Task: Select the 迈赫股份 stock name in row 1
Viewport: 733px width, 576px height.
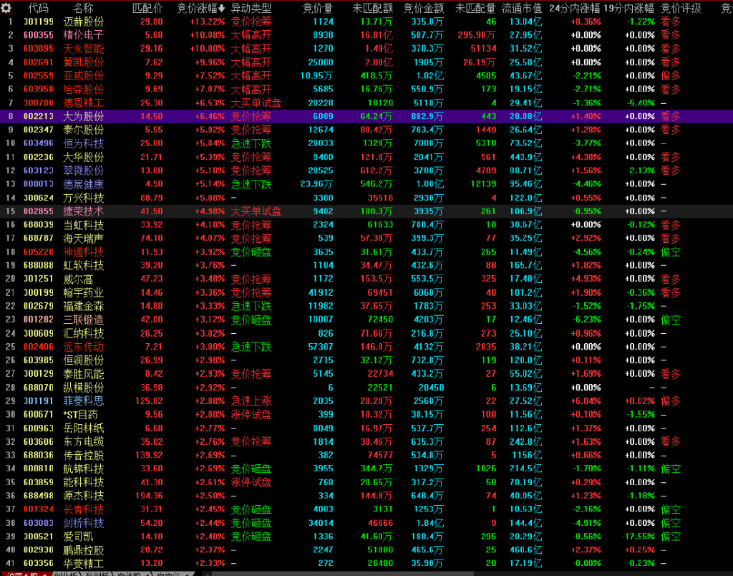Action: [x=83, y=21]
